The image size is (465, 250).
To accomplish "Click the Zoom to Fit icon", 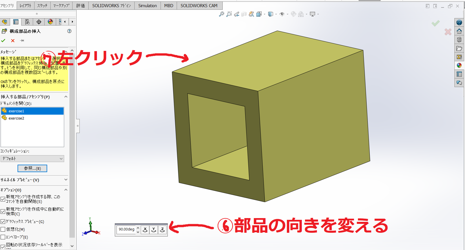I will 221,14.
